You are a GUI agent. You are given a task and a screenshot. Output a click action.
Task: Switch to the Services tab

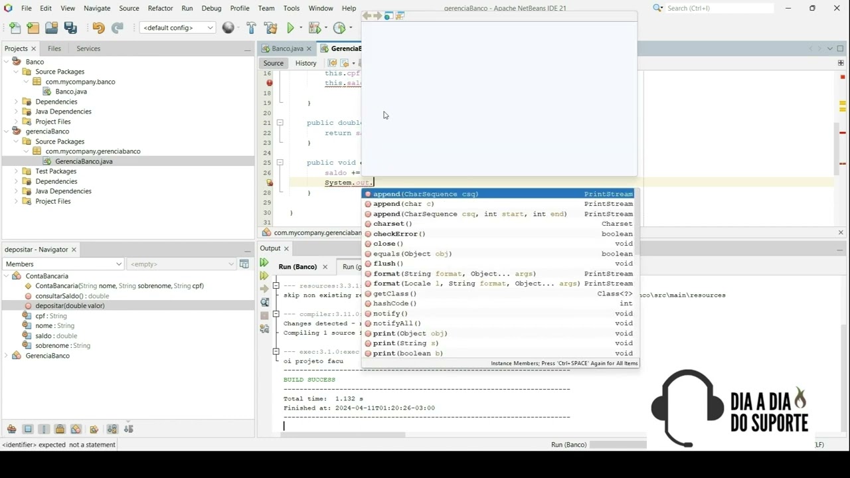(x=88, y=48)
